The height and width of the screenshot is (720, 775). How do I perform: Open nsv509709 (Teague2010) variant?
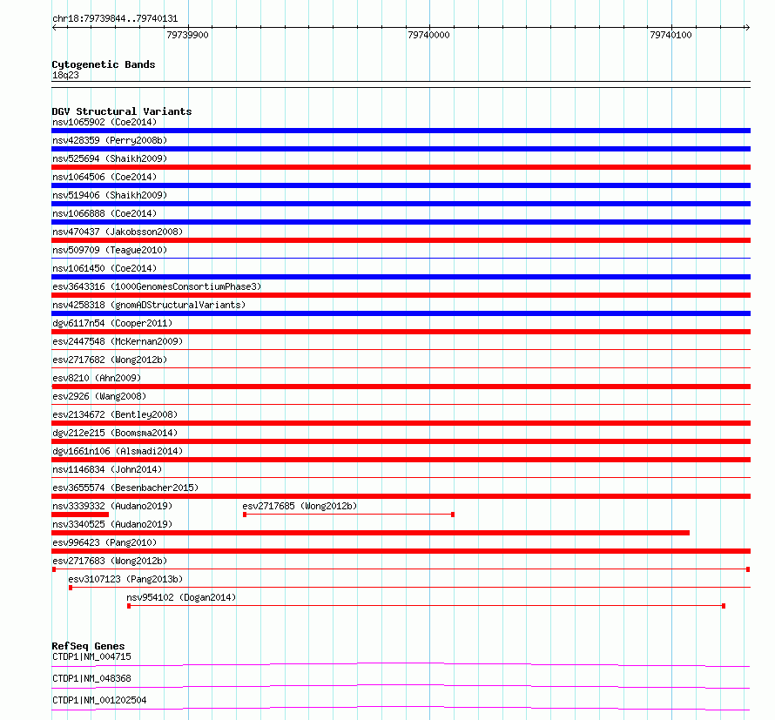pos(110,250)
